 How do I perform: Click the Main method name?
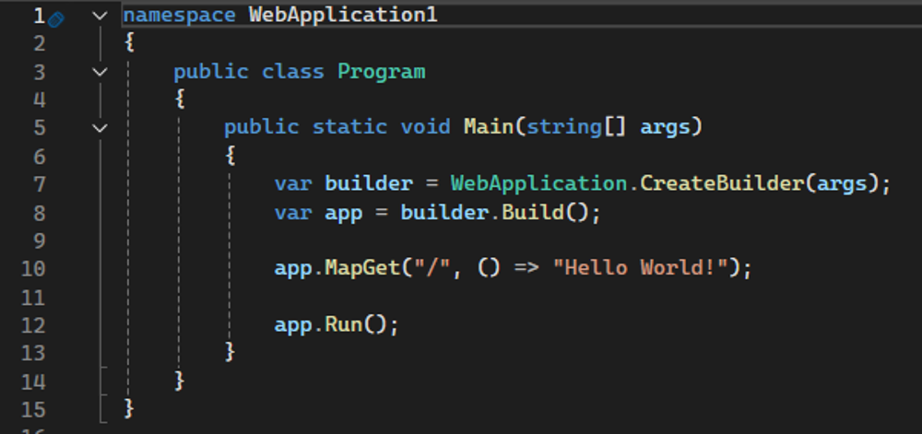click(488, 127)
